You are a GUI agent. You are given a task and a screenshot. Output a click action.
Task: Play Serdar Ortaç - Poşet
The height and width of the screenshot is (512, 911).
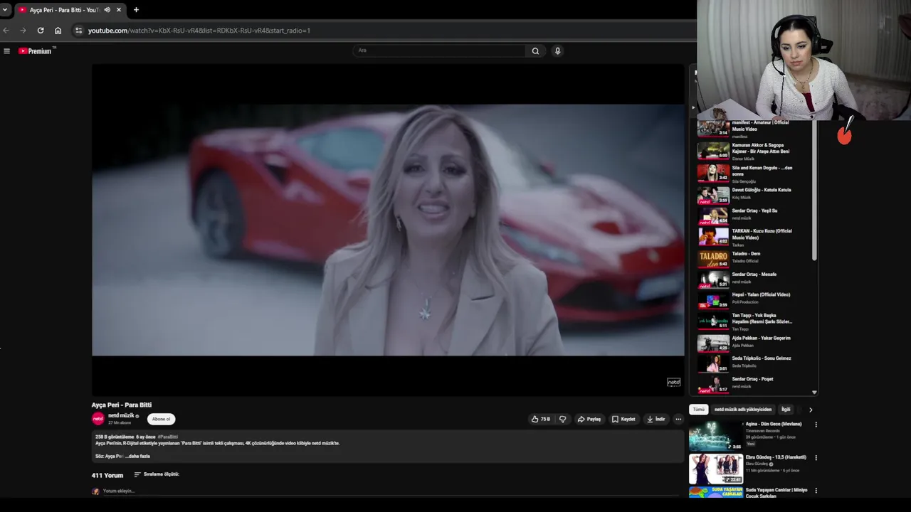[x=754, y=383]
